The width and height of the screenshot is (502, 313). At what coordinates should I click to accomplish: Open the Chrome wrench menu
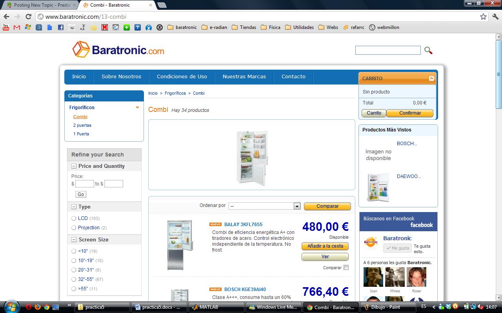pyautogui.click(x=495, y=16)
